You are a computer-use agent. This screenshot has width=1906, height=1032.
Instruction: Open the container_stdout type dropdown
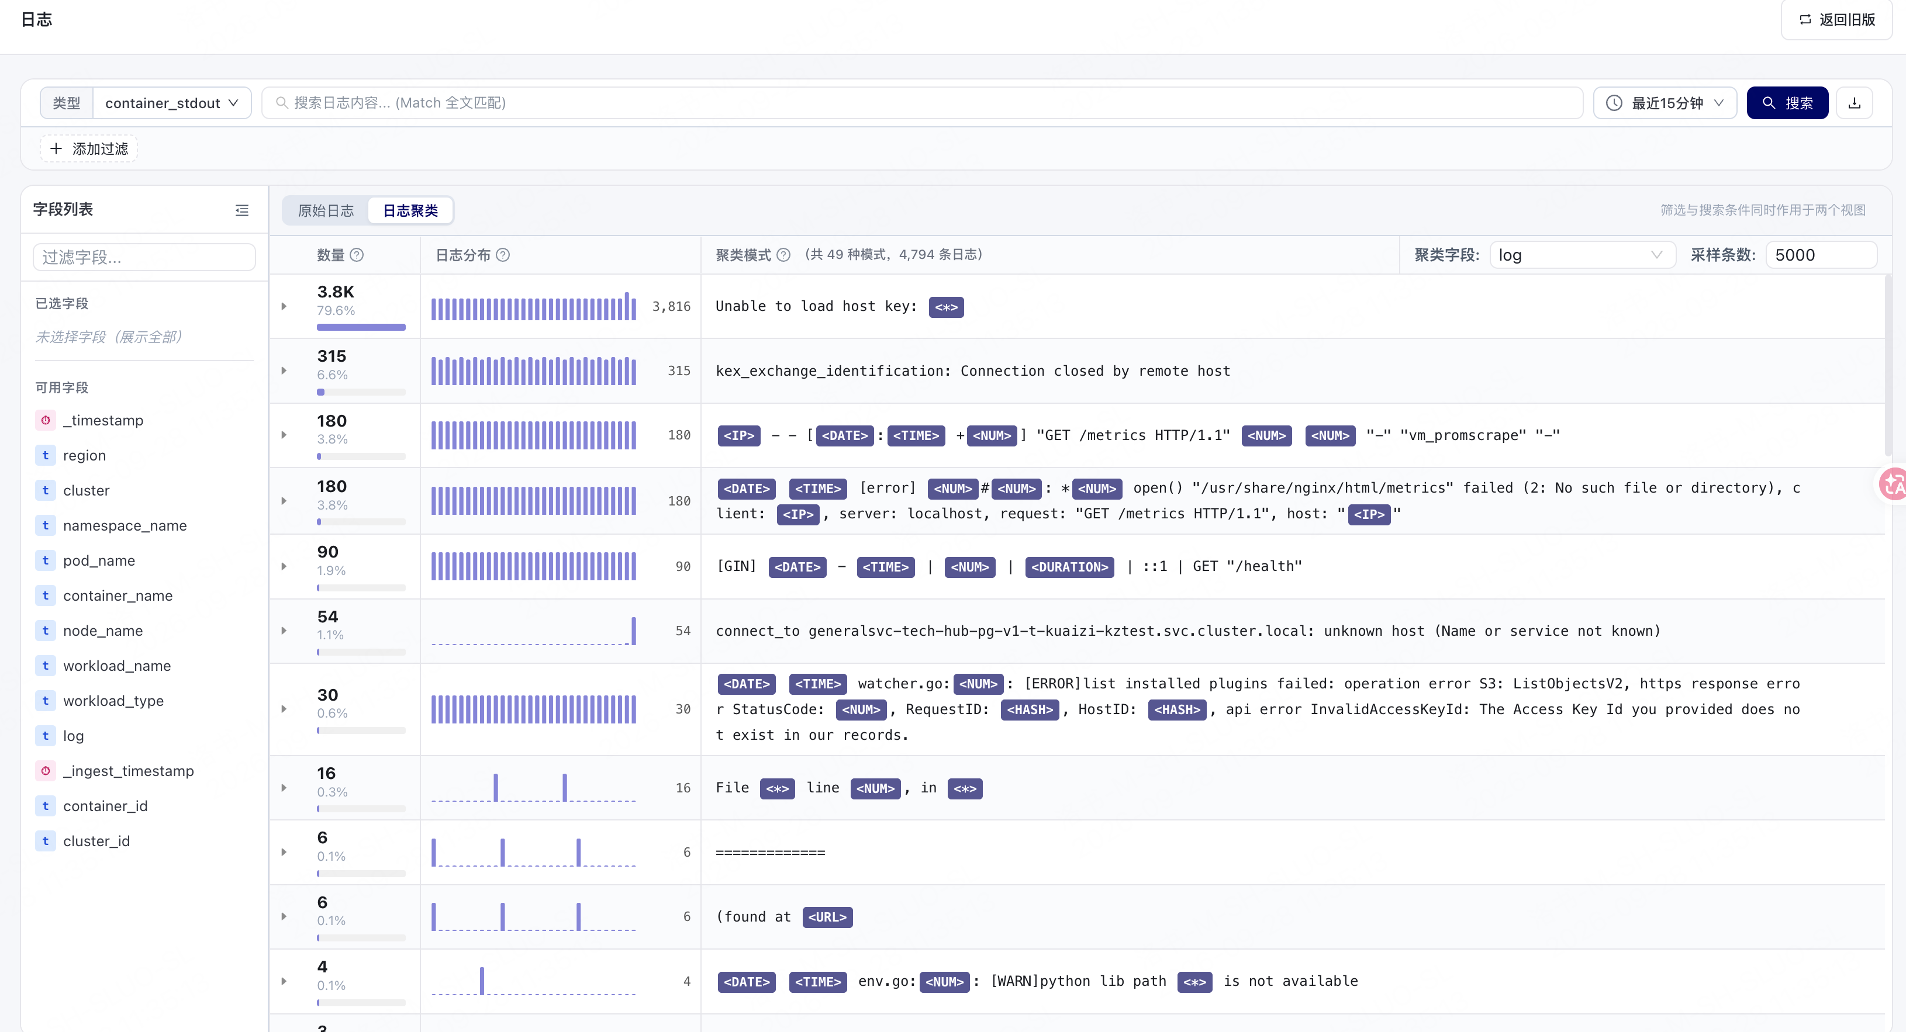172,103
